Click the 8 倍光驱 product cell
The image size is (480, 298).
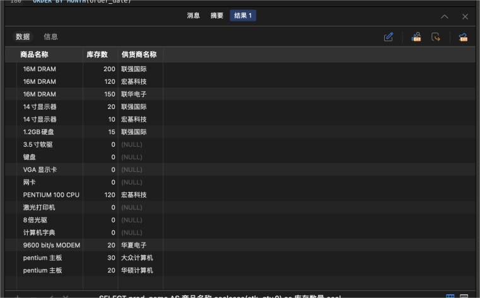click(x=35, y=220)
